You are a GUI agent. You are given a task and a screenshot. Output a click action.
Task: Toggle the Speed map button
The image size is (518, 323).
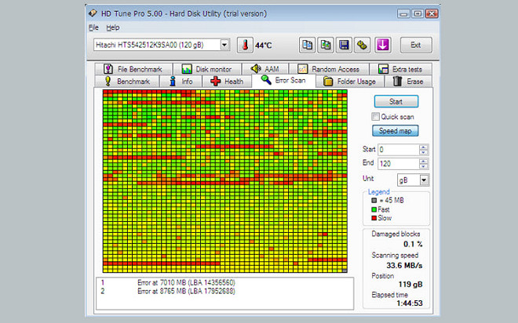(x=396, y=131)
